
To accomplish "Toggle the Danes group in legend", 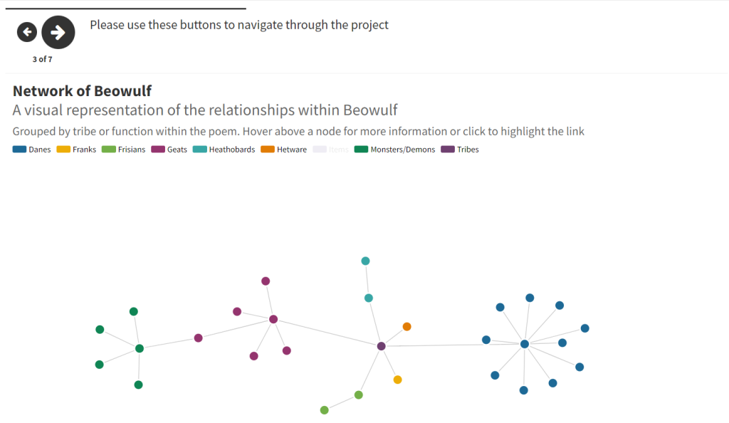I will tap(32, 150).
